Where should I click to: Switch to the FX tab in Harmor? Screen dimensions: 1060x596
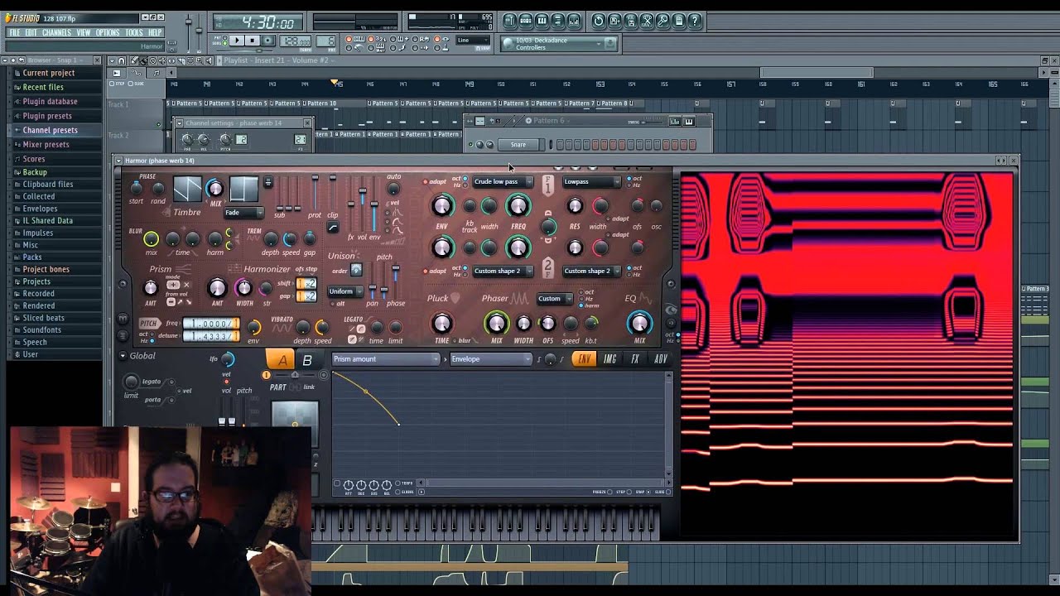point(635,358)
